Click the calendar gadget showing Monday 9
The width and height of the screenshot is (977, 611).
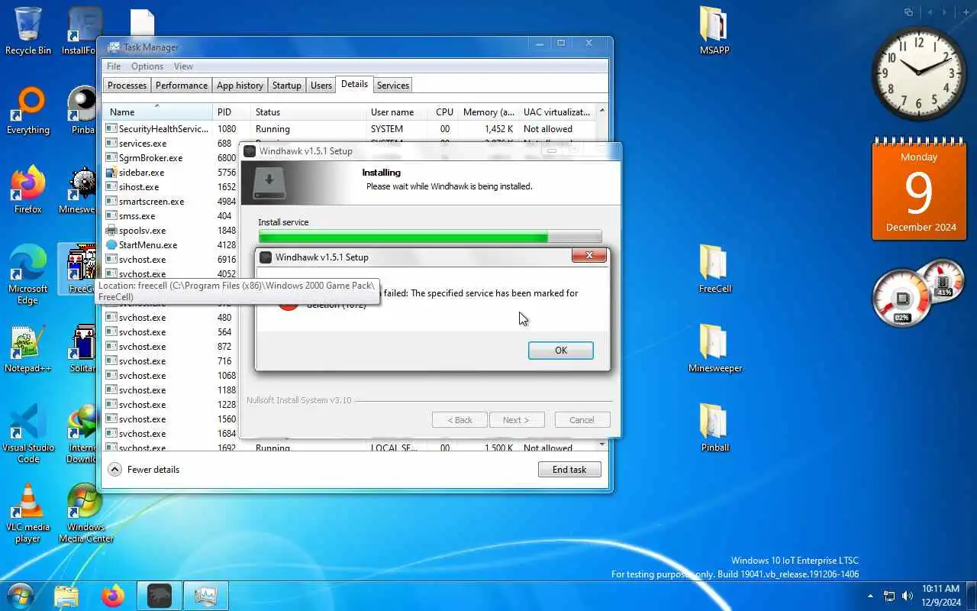[919, 189]
